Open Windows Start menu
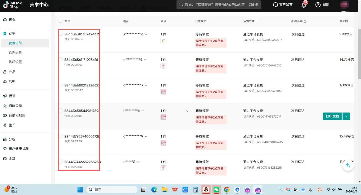The image size is (361, 195). (x=80, y=190)
